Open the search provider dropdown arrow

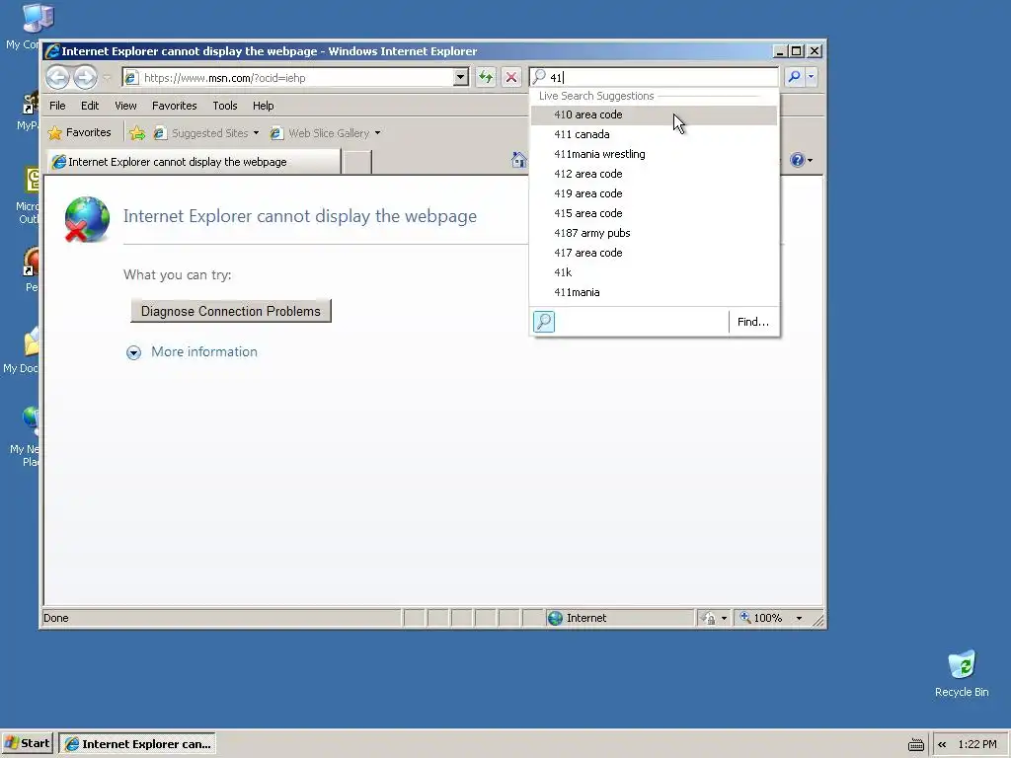coord(812,77)
